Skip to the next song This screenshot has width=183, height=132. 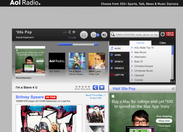pyautogui.click(x=93, y=35)
